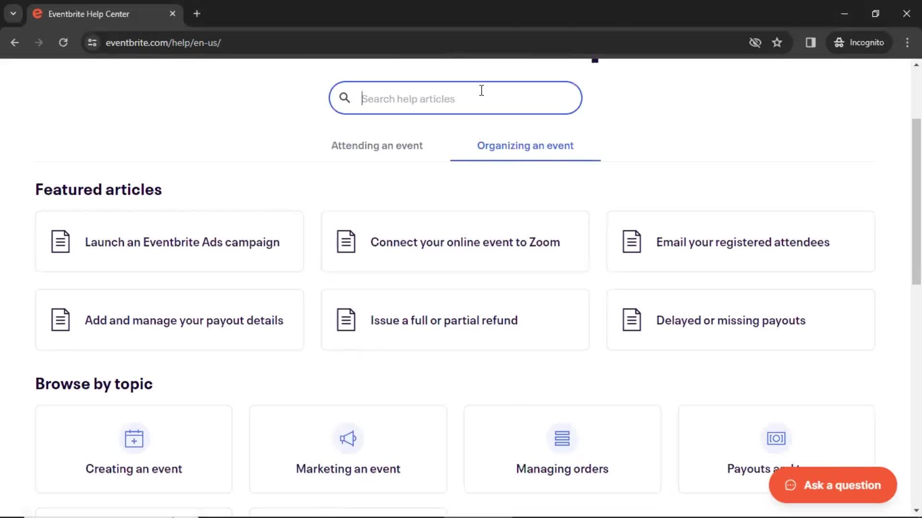Click the document icon beside Email your registered attendees
This screenshot has width=922, height=518.
[632, 242]
